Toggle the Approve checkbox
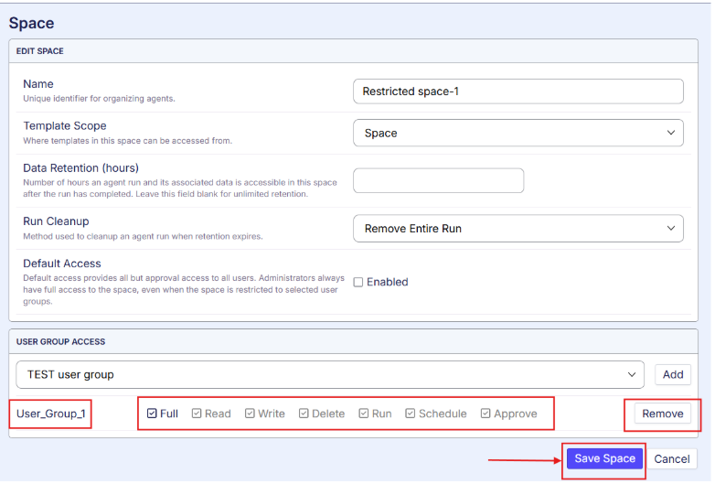The height and width of the screenshot is (484, 715). 486,414
